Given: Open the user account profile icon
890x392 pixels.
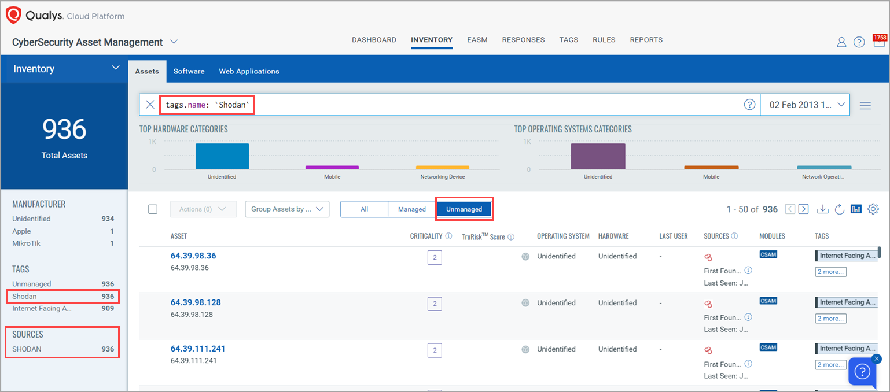Looking at the screenshot, I should pyautogui.click(x=841, y=42).
